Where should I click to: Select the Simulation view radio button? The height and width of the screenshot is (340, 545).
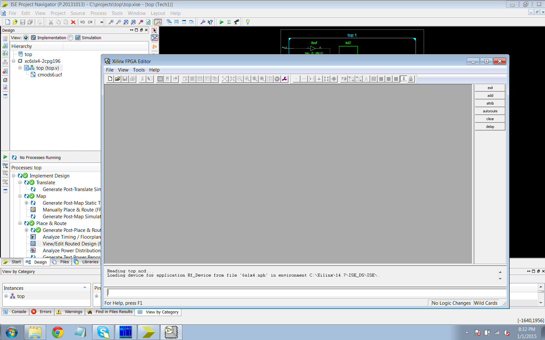[70, 38]
